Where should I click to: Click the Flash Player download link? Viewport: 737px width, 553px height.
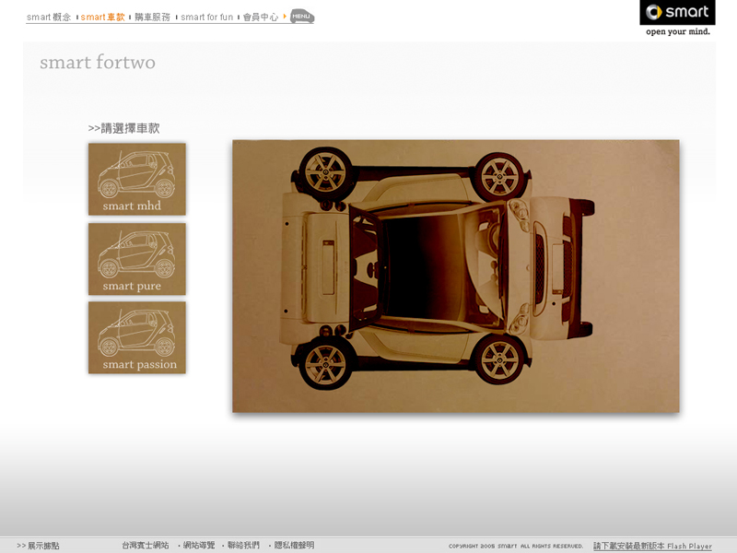pos(652,546)
